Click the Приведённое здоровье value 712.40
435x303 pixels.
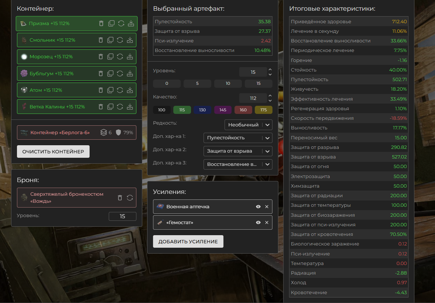coord(399,22)
